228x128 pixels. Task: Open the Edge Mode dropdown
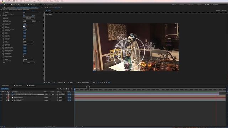28,44
